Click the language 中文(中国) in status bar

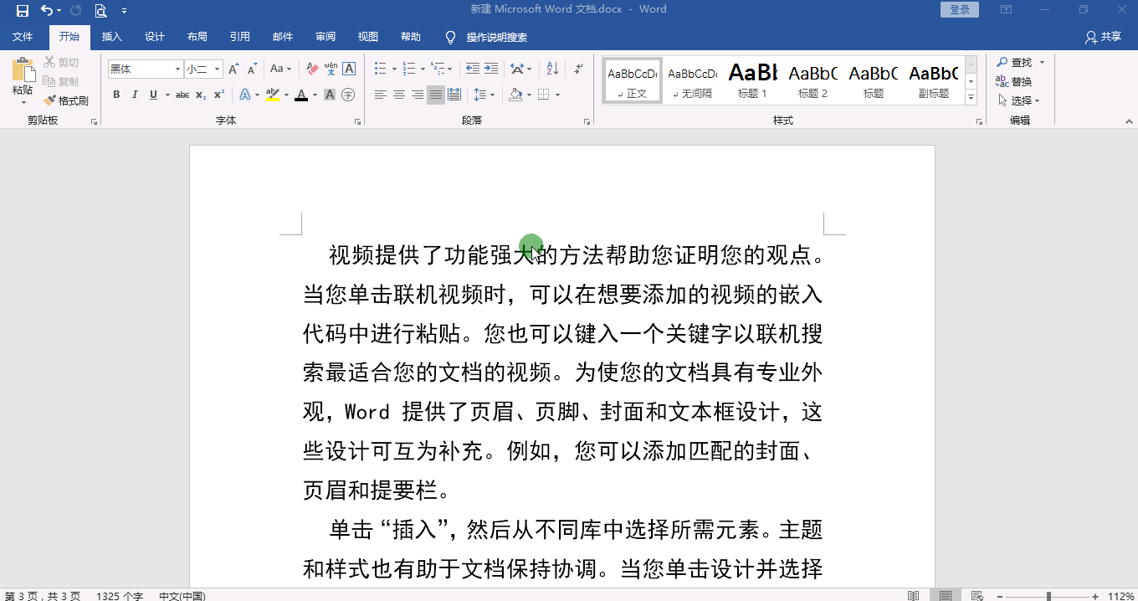182,596
